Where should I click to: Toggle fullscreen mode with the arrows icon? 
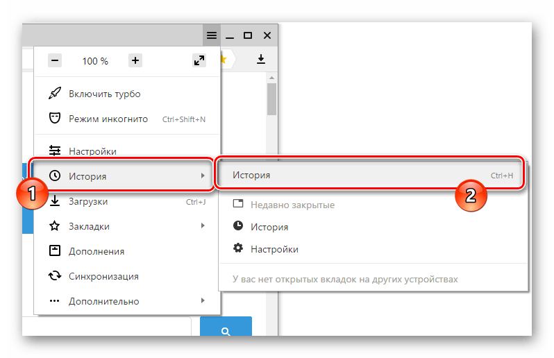pyautogui.click(x=199, y=61)
